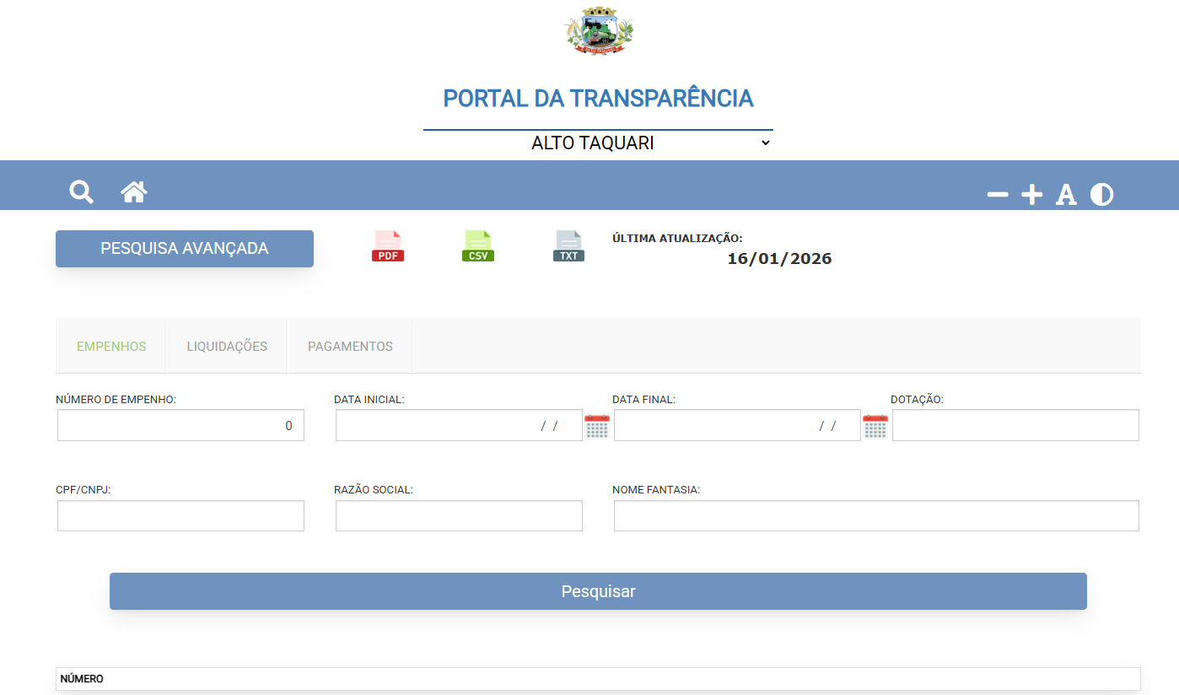This screenshot has width=1179, height=695.
Task: Download data as CSV file
Action: tap(478, 246)
